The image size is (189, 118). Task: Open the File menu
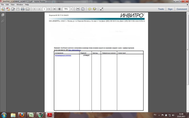3,5
